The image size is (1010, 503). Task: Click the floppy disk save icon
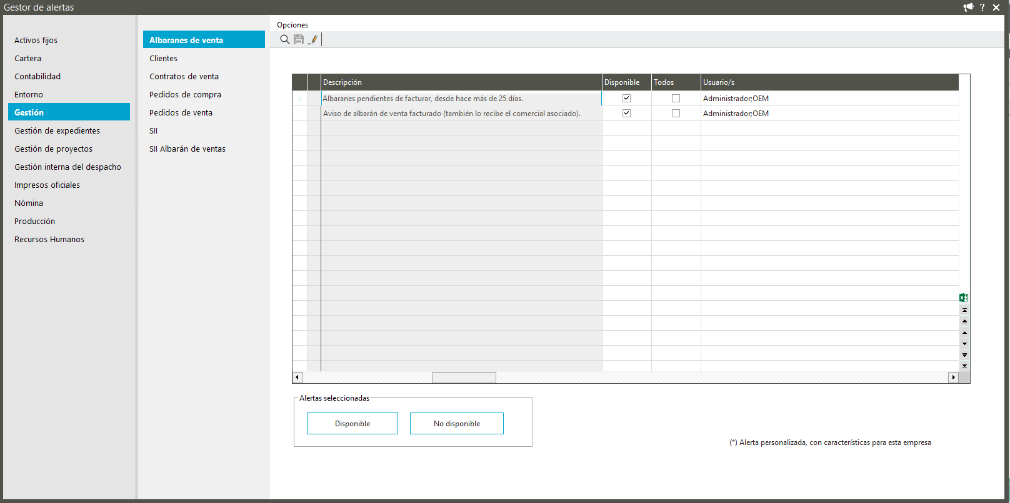[x=299, y=39]
